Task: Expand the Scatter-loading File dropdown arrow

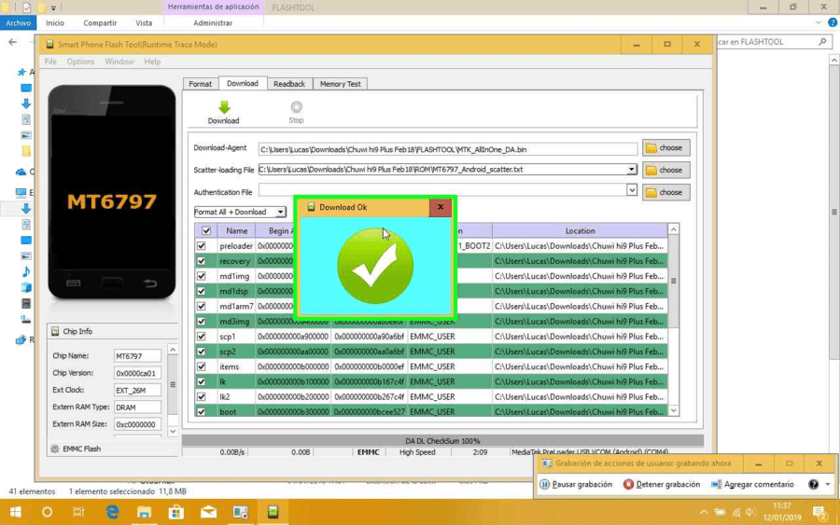Action: [x=632, y=169]
